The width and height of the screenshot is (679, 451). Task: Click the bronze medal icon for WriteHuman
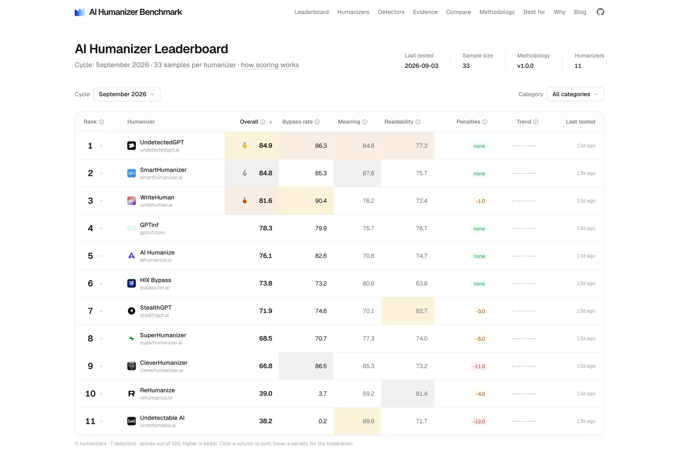pyautogui.click(x=244, y=200)
